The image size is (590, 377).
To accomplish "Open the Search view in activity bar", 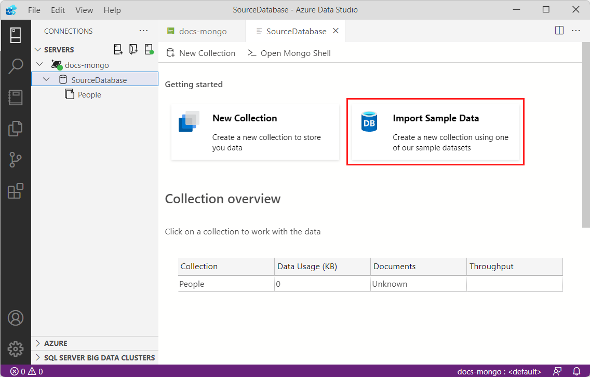I will click(16, 66).
